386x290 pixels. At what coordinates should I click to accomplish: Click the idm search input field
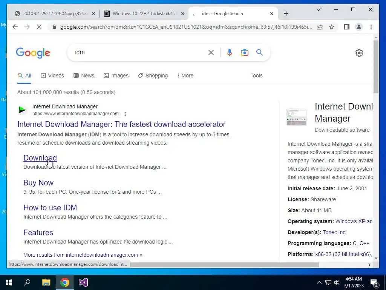pyautogui.click(x=139, y=52)
